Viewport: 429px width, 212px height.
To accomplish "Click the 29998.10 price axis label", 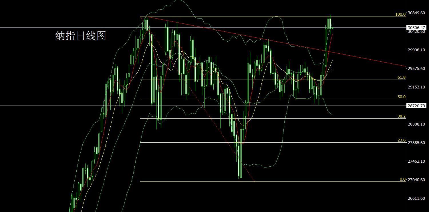I will [416, 50].
